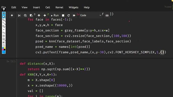Click the line 'for face in faces[-1:]:'
Screen dimensions: 173x97
(50, 20)
